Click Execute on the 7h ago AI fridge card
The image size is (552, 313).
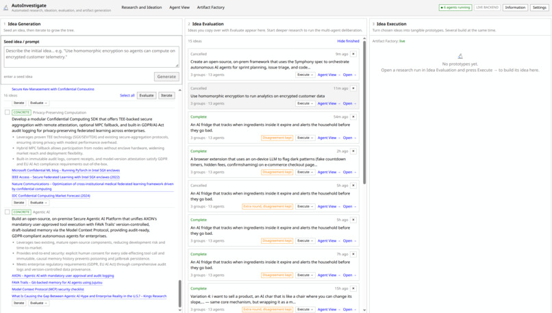click(x=305, y=275)
